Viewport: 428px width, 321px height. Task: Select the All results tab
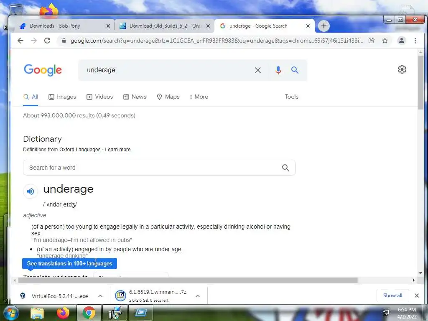click(x=31, y=97)
